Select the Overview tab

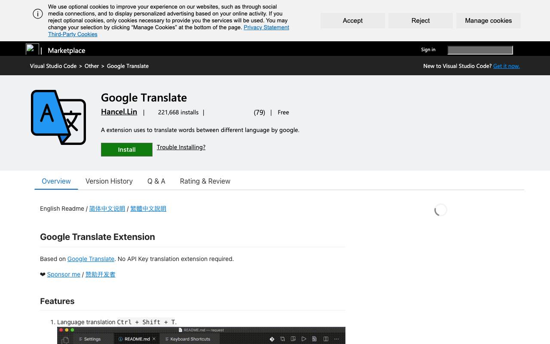[56, 181]
